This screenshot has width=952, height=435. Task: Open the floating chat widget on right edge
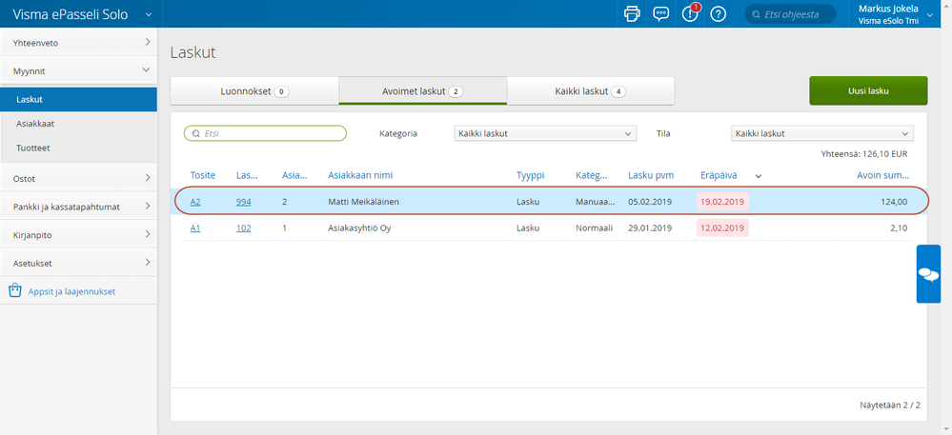928,274
